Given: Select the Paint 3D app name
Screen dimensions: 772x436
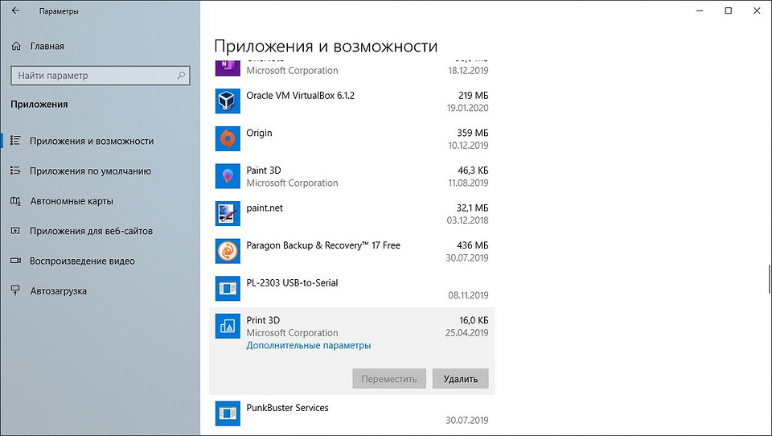Looking at the screenshot, I should 264,171.
